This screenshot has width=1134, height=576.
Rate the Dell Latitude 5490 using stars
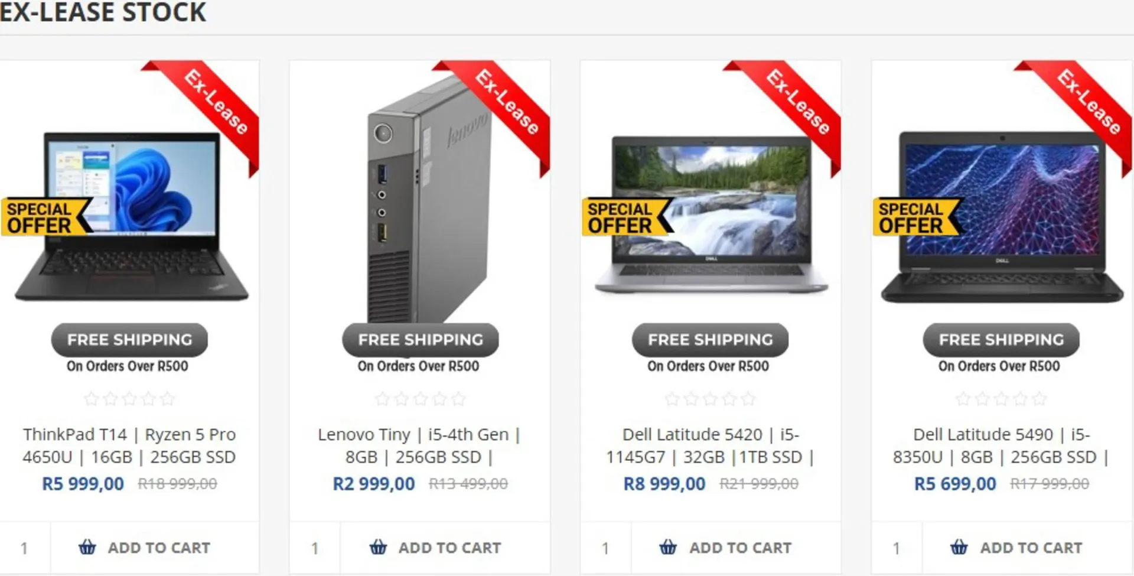click(1001, 399)
